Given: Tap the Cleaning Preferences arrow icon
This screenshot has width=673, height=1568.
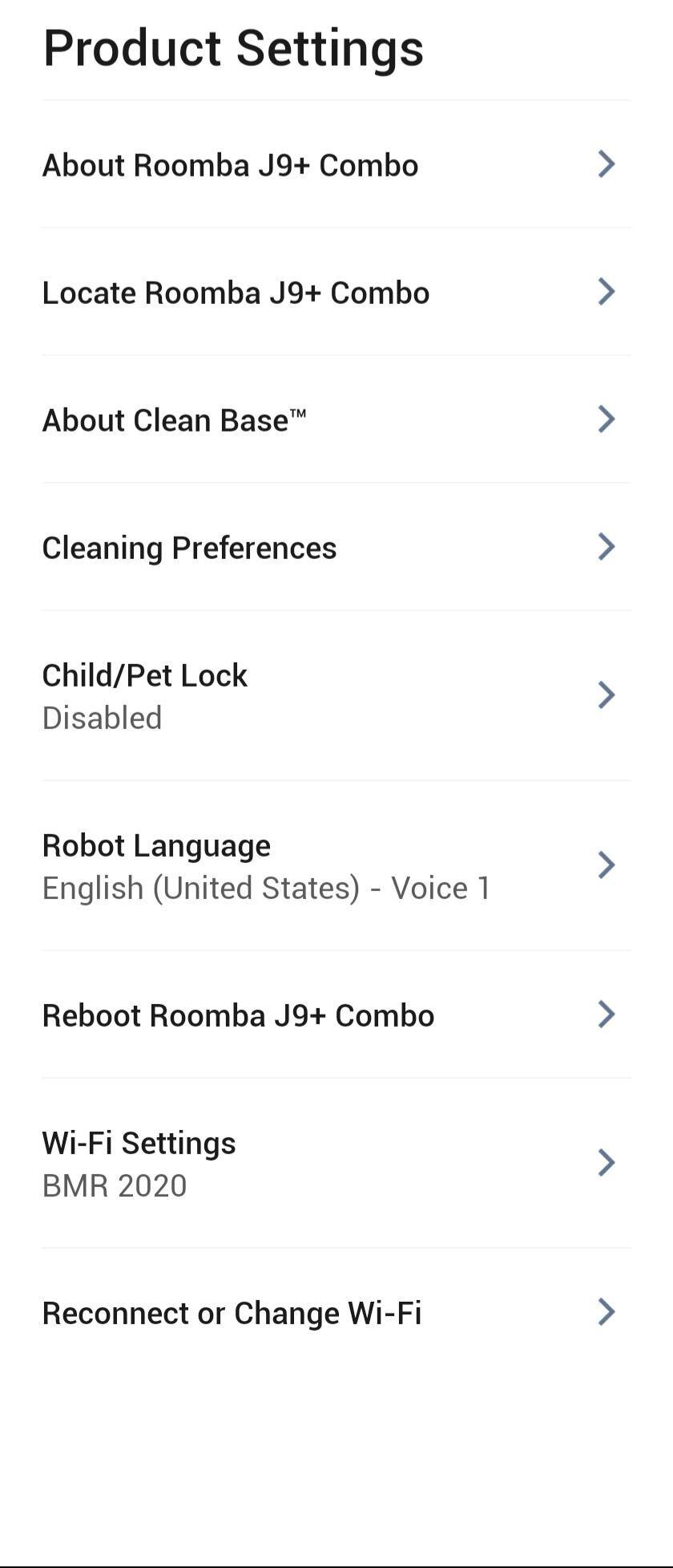Looking at the screenshot, I should coord(607,547).
